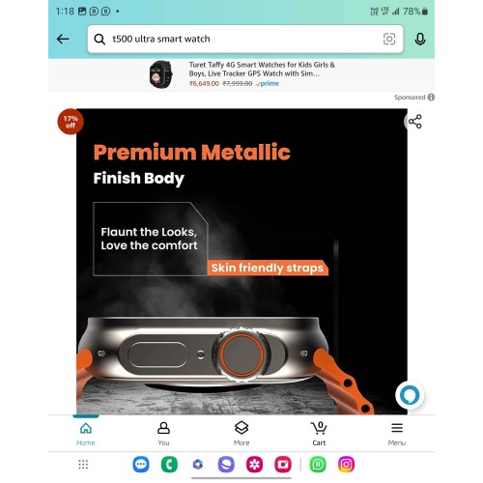
Task: Switch to the Home tab
Action: [x=86, y=434]
